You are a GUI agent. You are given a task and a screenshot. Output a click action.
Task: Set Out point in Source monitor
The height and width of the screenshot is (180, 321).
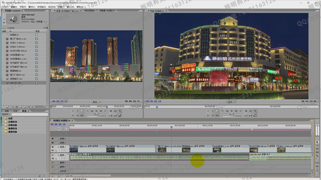coord(78,111)
